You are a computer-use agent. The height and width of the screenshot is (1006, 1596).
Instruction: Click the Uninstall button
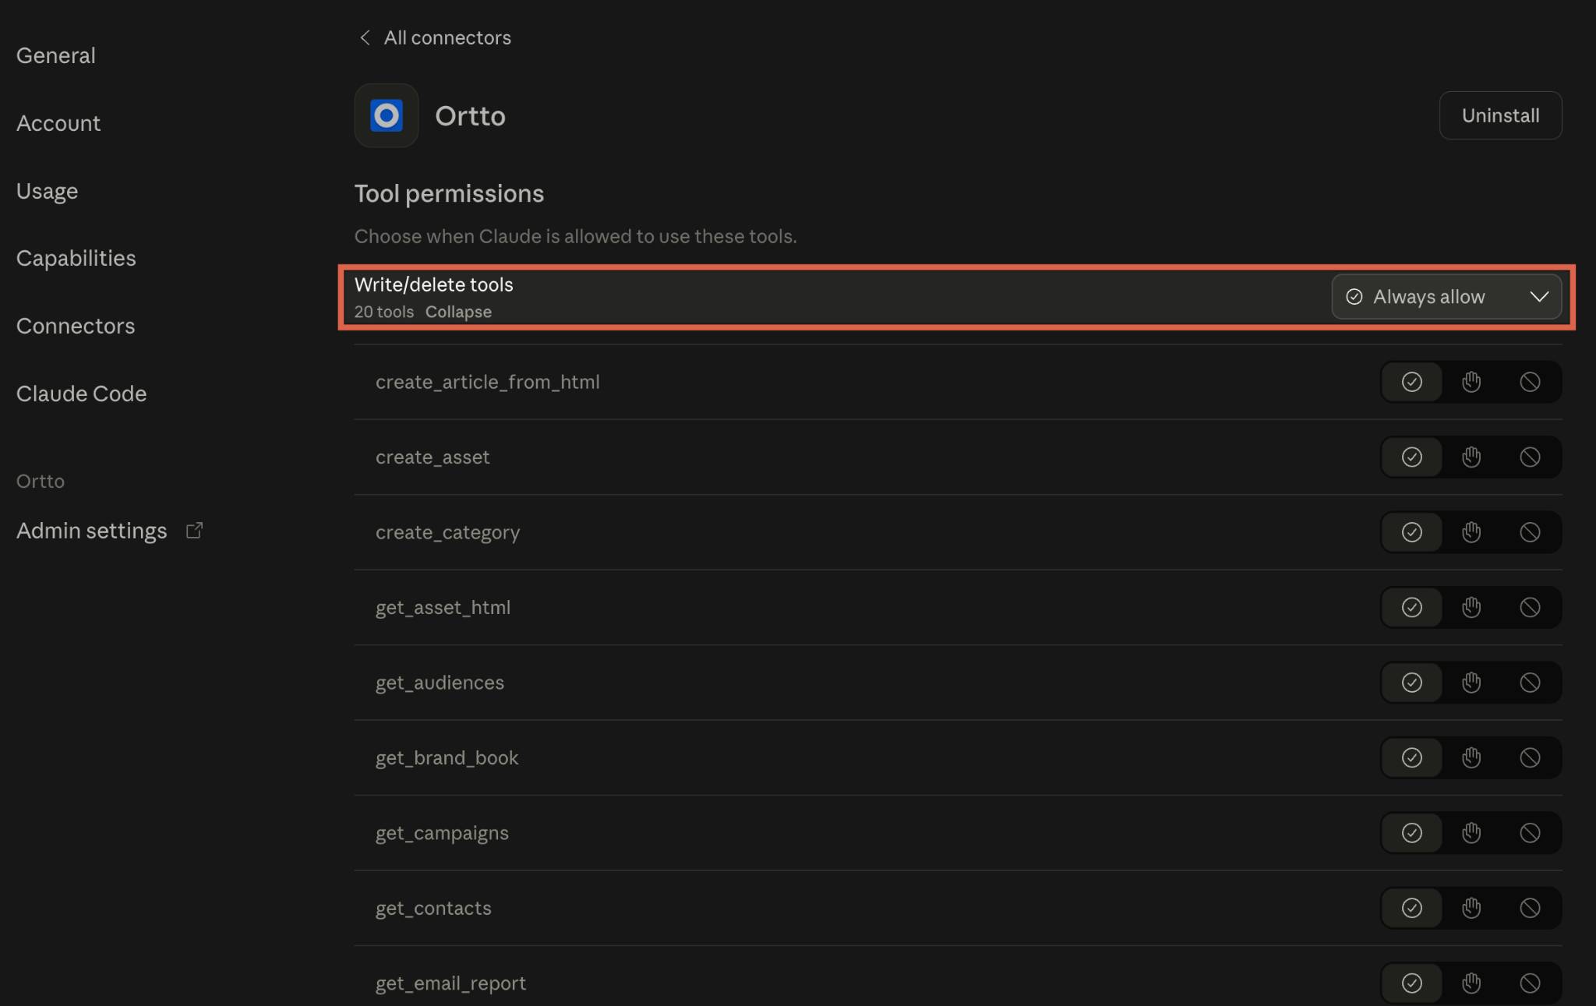[1499, 115]
